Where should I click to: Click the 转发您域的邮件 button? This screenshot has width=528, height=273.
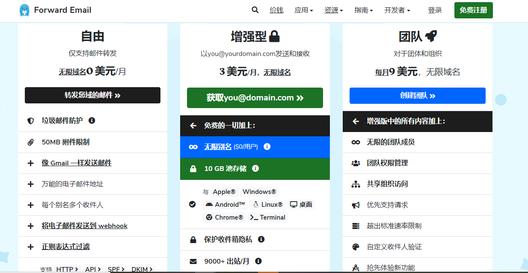point(92,95)
